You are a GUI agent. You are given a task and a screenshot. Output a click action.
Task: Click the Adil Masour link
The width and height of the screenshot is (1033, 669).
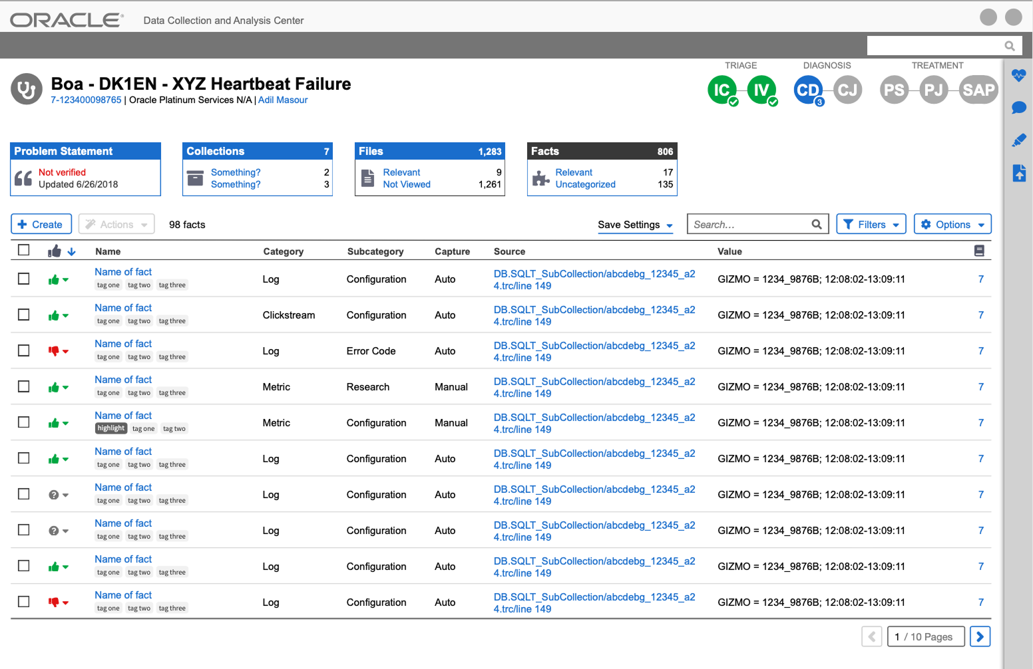click(283, 100)
